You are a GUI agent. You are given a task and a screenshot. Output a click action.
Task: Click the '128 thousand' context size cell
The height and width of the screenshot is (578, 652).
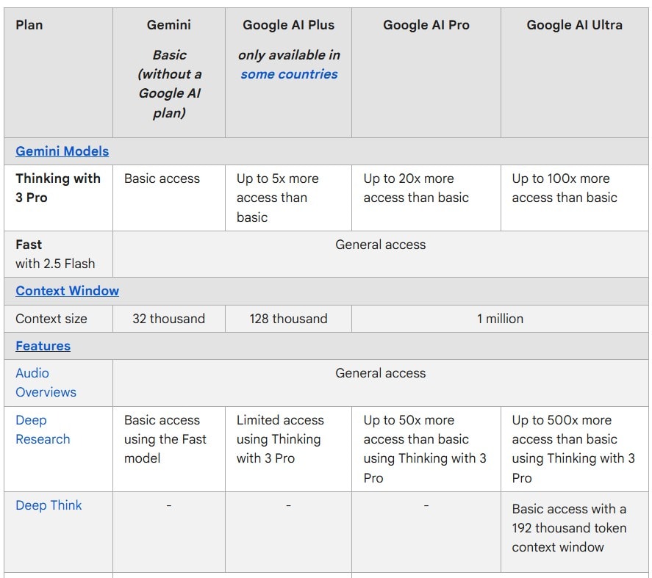click(x=288, y=319)
